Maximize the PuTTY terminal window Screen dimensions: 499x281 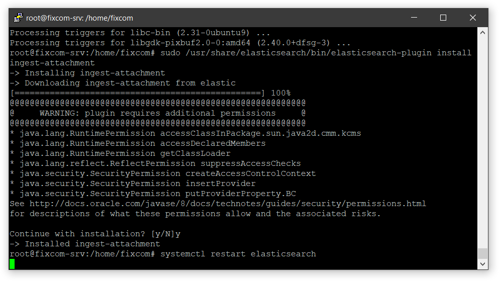(443, 18)
